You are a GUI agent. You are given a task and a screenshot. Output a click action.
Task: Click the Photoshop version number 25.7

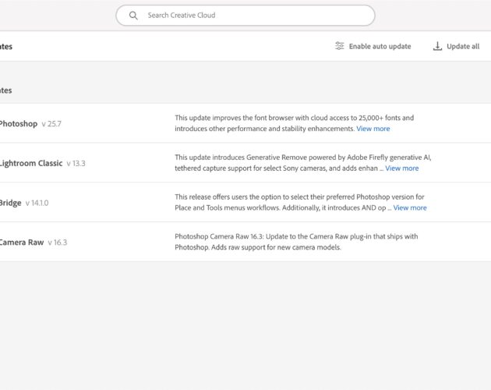[x=51, y=124]
